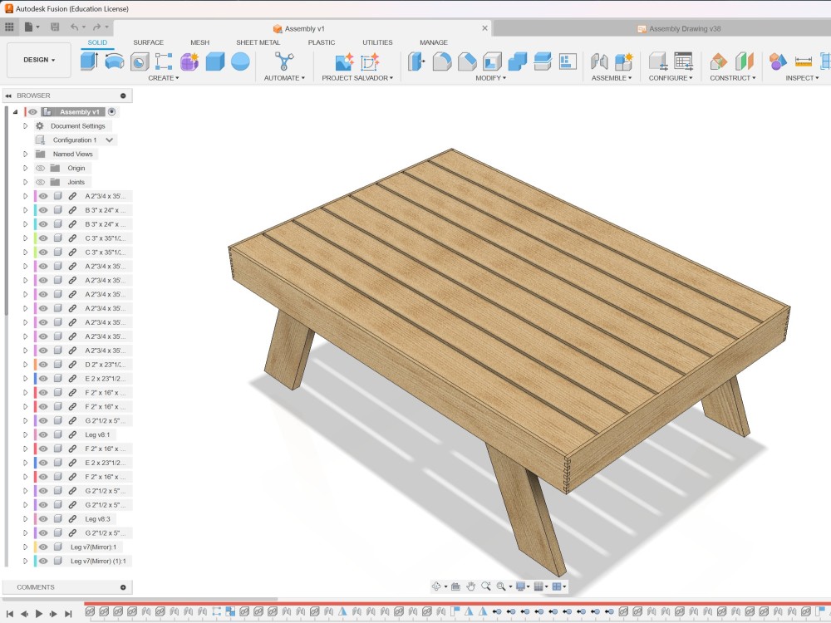Choose the Create Form purple icon
The image size is (831, 623).
[189, 61]
